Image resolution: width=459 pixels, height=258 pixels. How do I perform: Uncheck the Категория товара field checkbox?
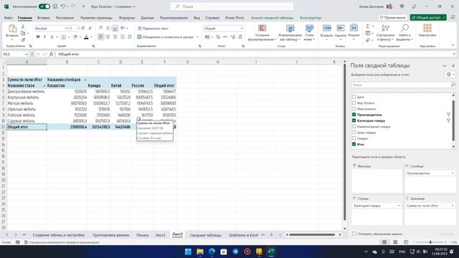point(354,120)
